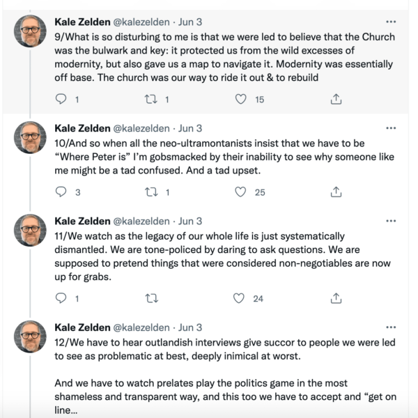Retweet the 10/ tweet about neo-ultramontanists

click(151, 192)
